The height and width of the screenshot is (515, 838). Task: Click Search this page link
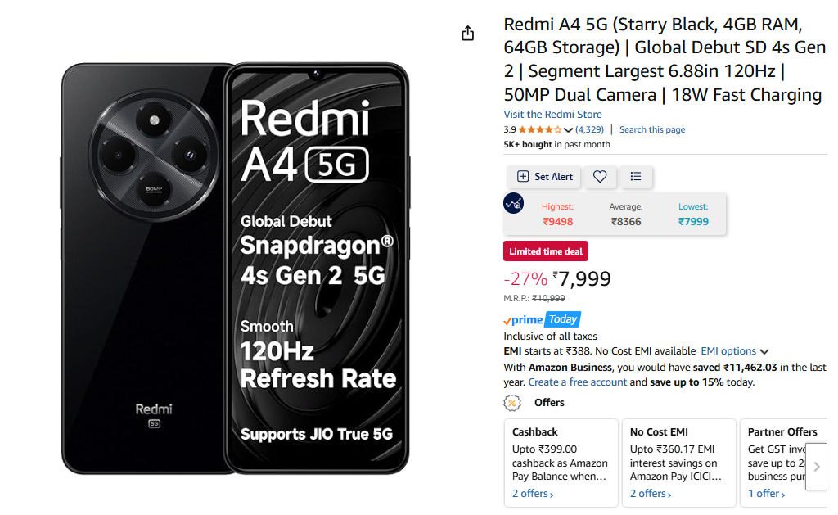[x=652, y=129]
